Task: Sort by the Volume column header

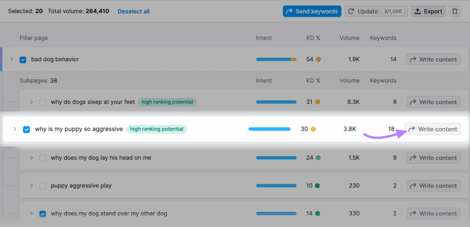Action: tap(349, 38)
